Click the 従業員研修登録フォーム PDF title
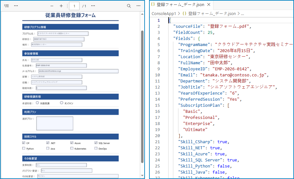The height and width of the screenshot is (179, 294). [x=71, y=15]
